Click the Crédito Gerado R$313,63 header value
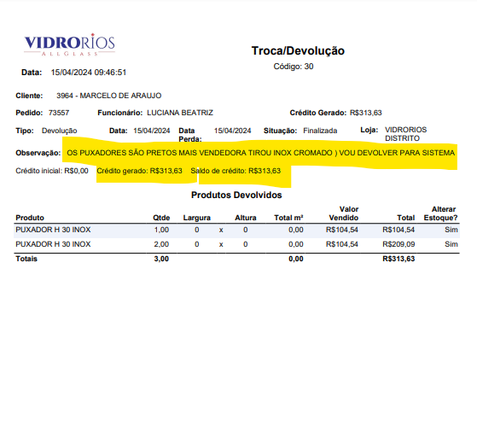The width and height of the screenshot is (477, 432). point(365,113)
